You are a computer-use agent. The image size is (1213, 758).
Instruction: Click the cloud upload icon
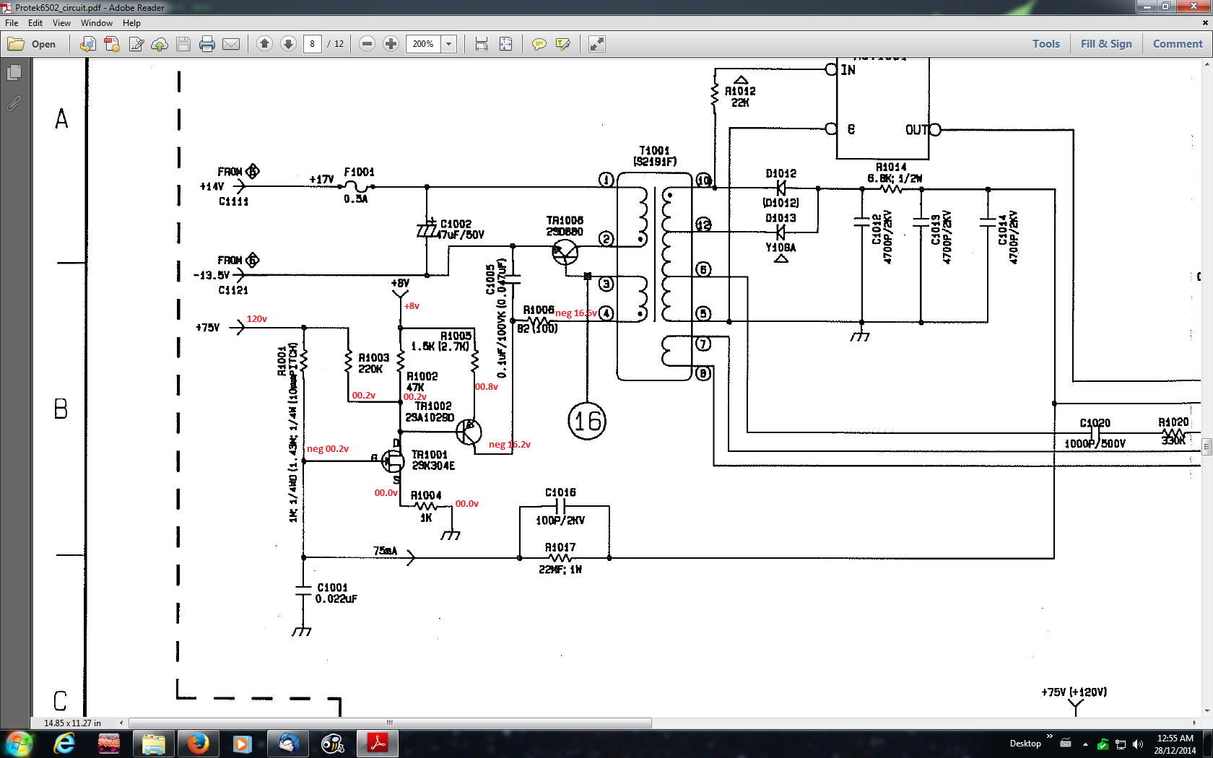[x=160, y=44]
